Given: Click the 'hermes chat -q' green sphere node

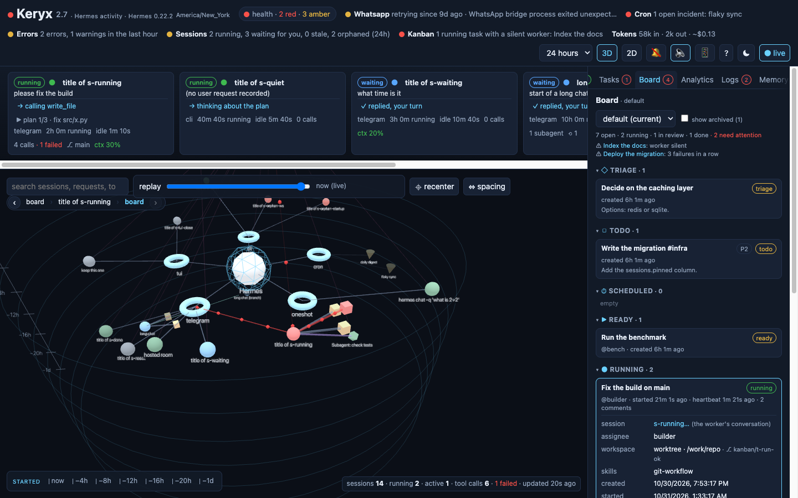Looking at the screenshot, I should 432,289.
